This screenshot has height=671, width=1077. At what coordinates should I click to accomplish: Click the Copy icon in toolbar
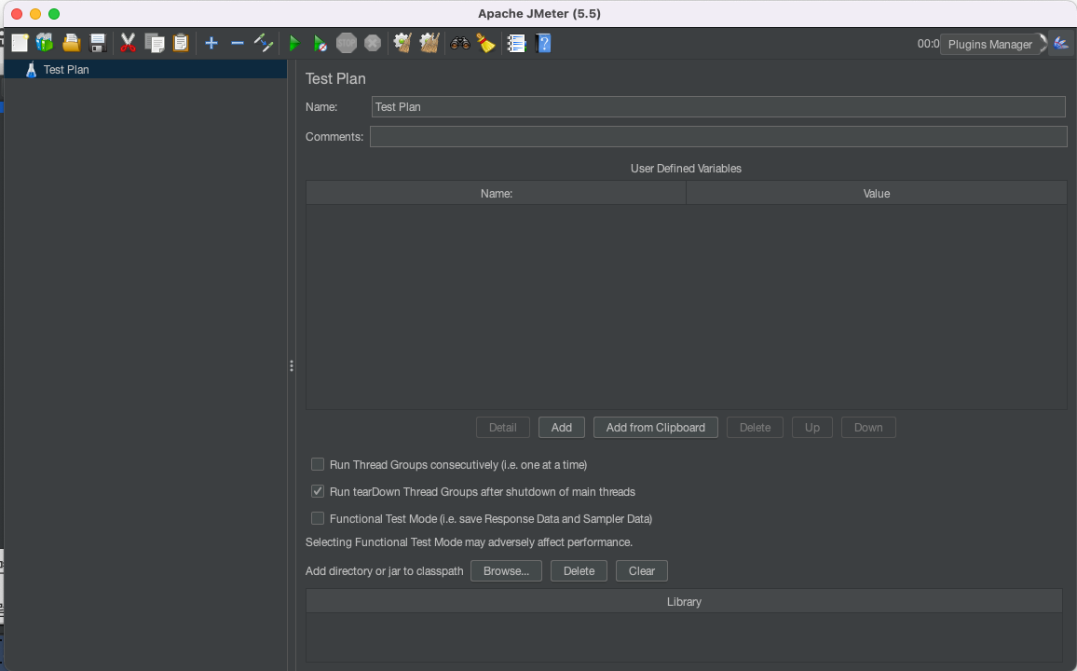[155, 43]
